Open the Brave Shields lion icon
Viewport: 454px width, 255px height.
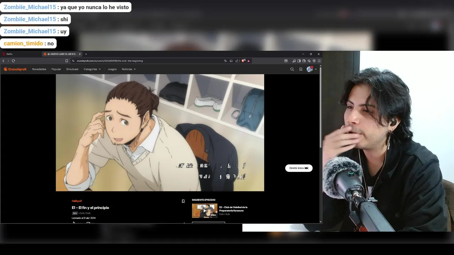point(243,61)
